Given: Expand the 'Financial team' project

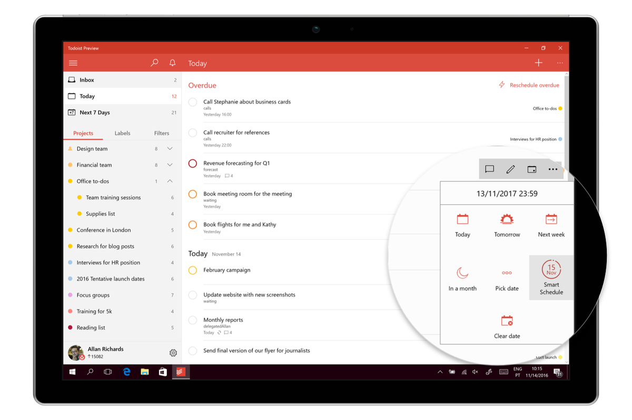Looking at the screenshot, I should point(170,164).
